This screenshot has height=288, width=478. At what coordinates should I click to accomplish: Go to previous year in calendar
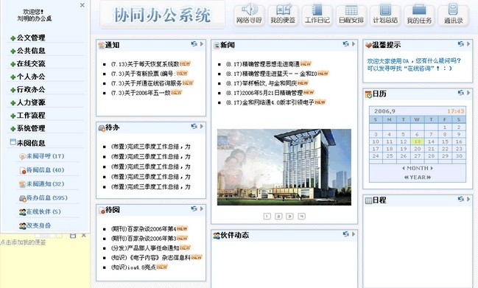(x=407, y=178)
